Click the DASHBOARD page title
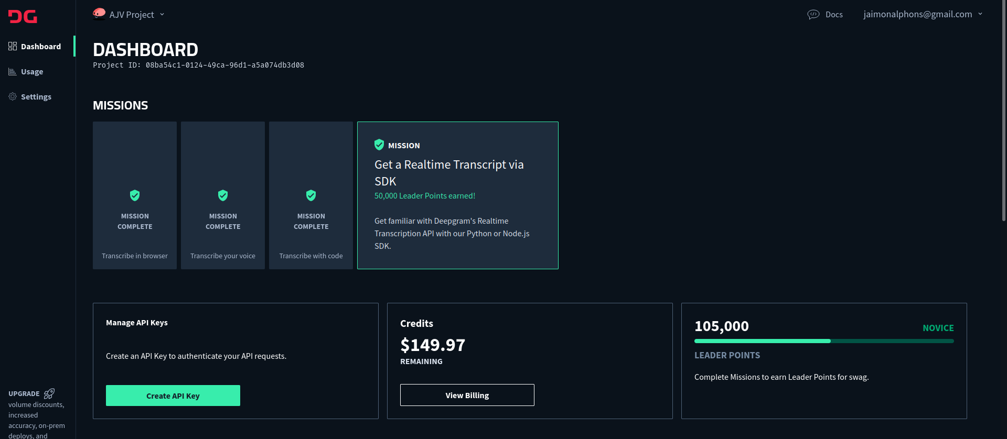The height and width of the screenshot is (439, 1007). coord(146,50)
